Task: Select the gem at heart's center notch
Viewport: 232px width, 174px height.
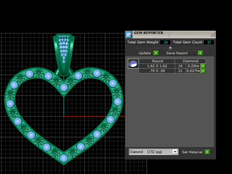Action: [x=64, y=87]
